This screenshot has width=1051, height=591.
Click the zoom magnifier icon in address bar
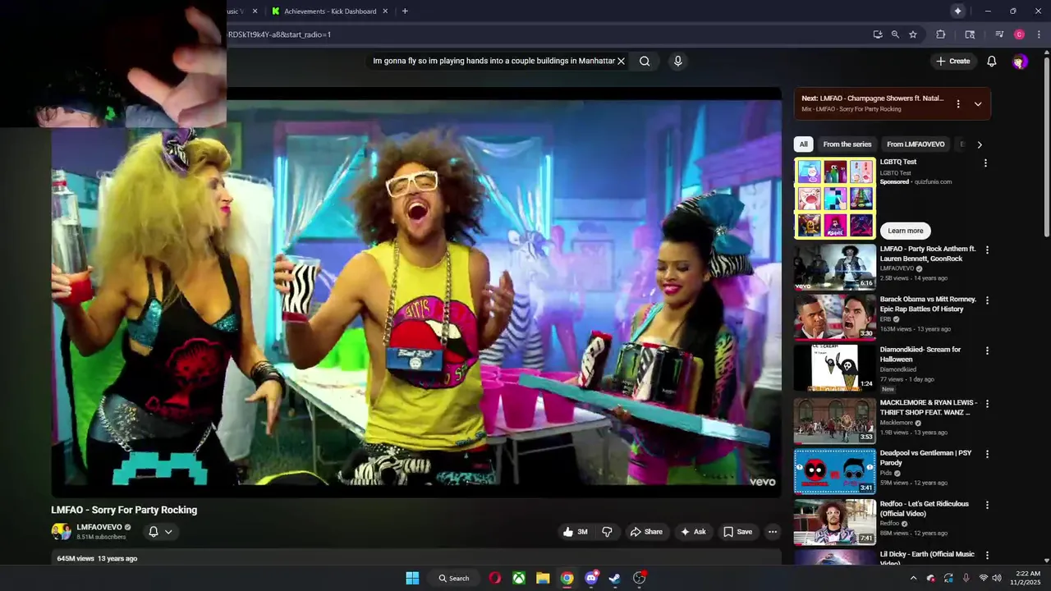[x=895, y=34]
